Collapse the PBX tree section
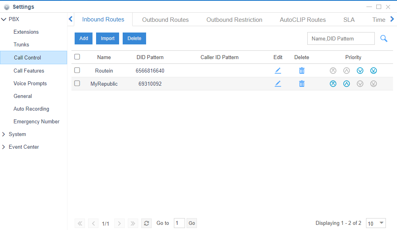Screen dimensions: 397x230 [x=4, y=19]
